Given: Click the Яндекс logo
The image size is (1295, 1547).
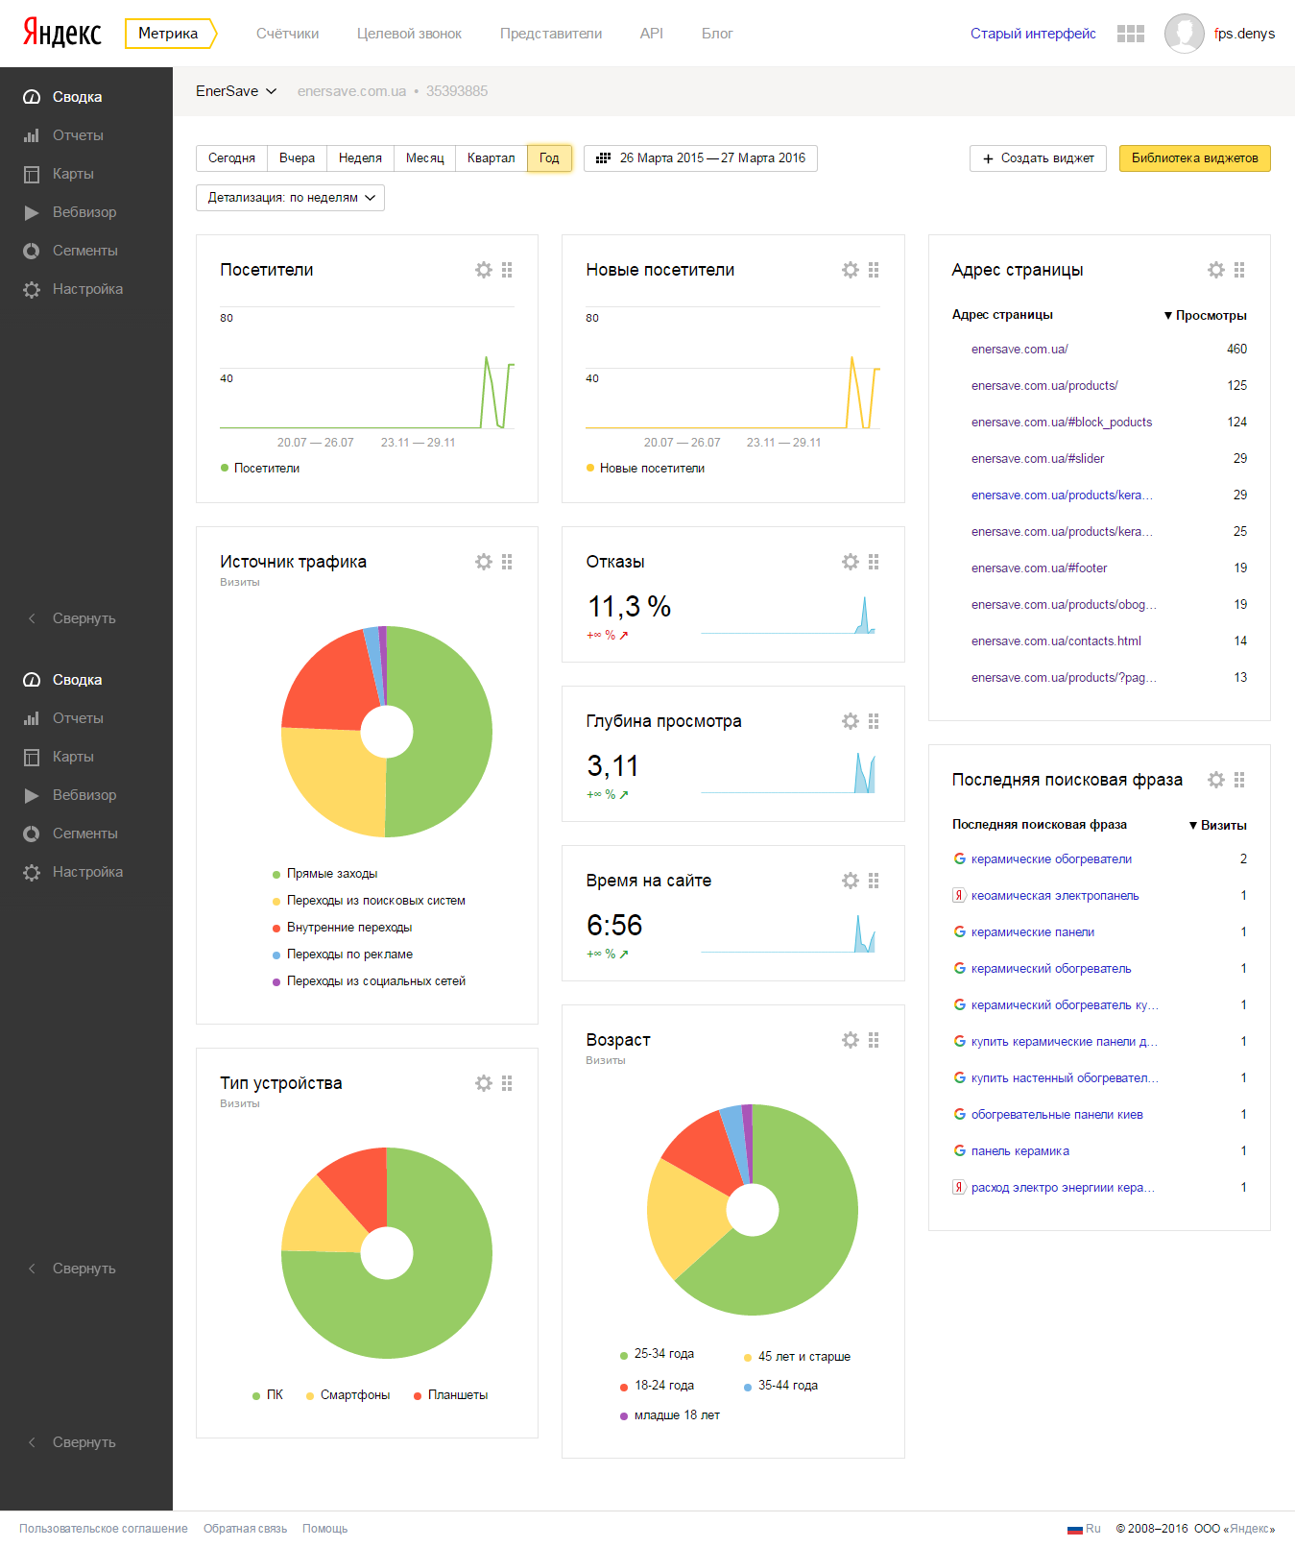Looking at the screenshot, I should click(62, 34).
